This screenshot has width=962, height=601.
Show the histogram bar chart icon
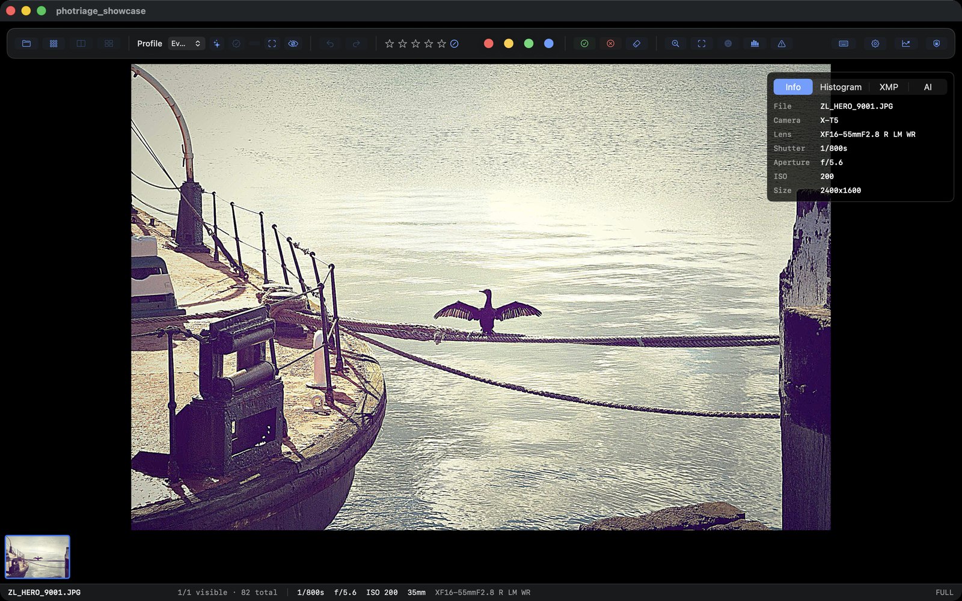755,43
